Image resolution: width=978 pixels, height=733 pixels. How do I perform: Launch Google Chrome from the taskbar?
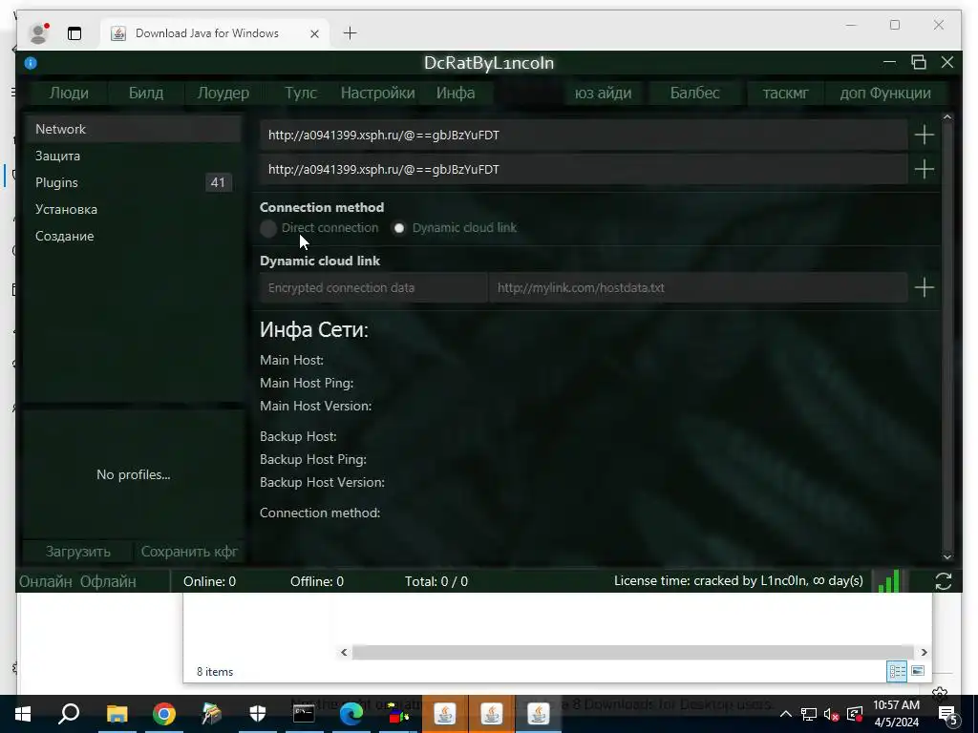[164, 714]
